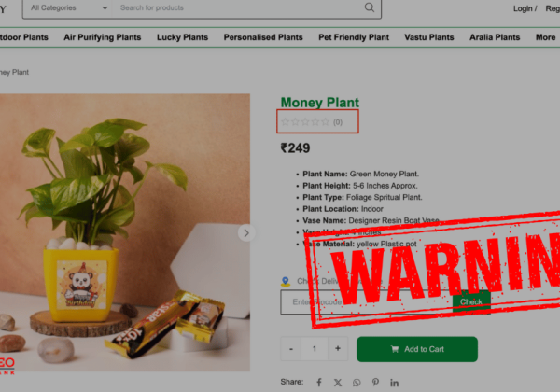Open Air Purifying Plants menu

103,37
